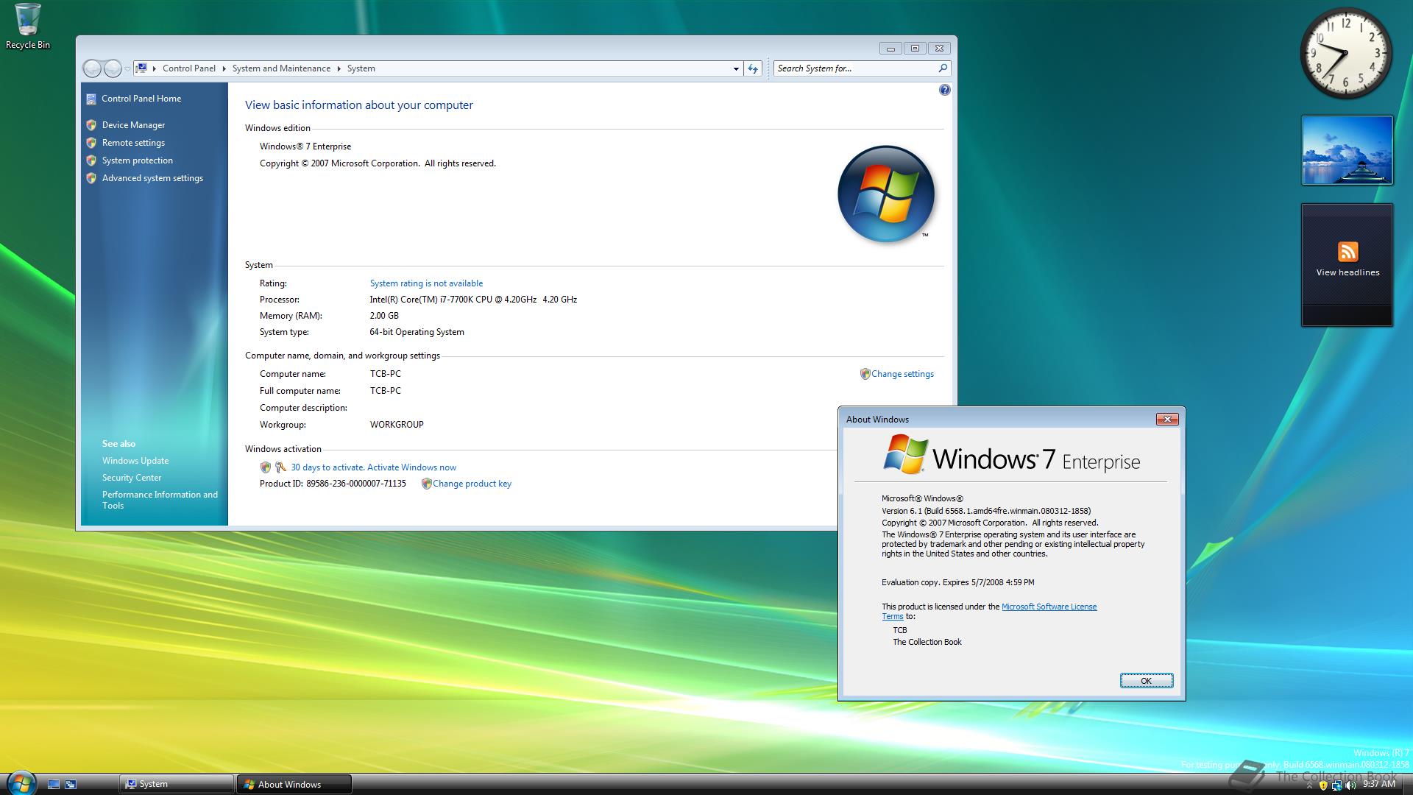Screen dimensions: 1413x795
Task: Click View headlines in feed gadget
Action: 1348,272
